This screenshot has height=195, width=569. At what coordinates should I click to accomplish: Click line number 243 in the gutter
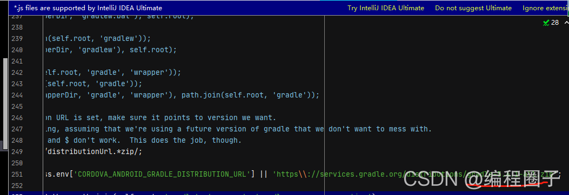pyautogui.click(x=17, y=84)
